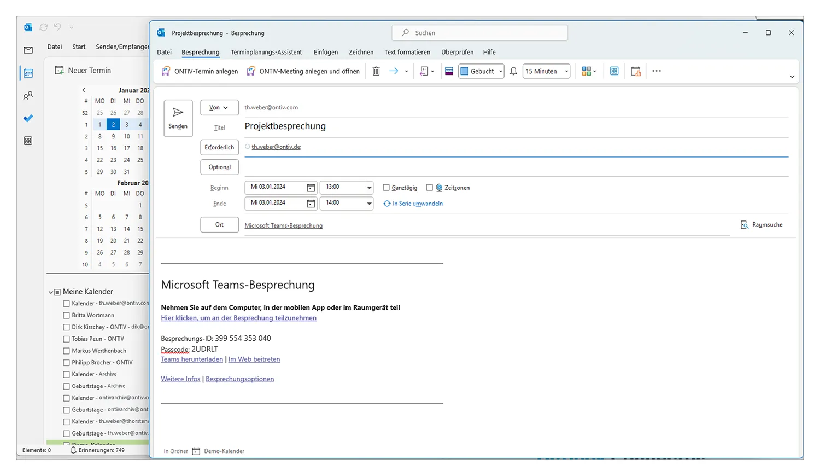
Task: Click the To Do checkmark icon in sidebar
Action: tap(28, 118)
